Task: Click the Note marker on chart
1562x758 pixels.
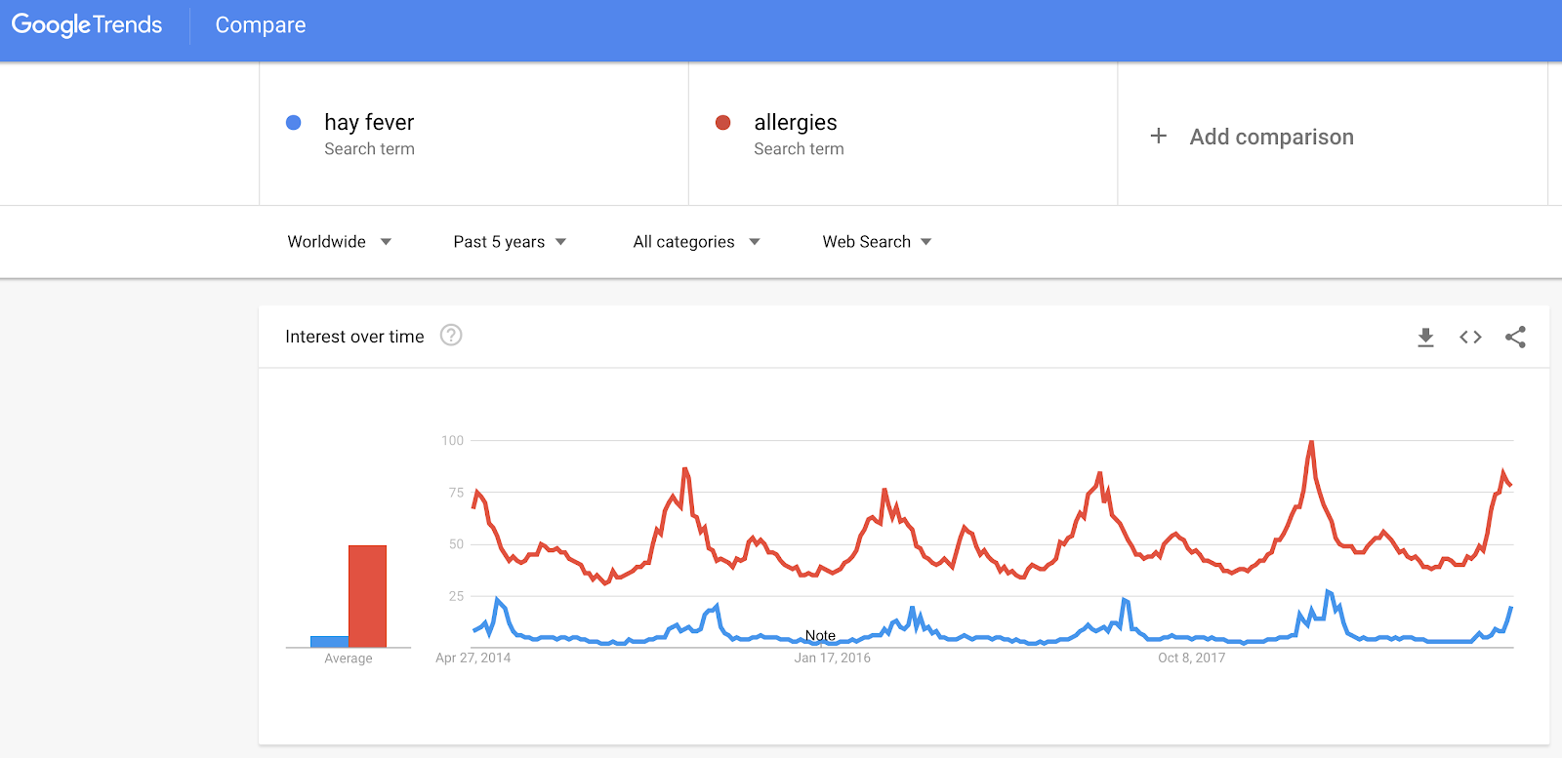Action: tap(820, 635)
